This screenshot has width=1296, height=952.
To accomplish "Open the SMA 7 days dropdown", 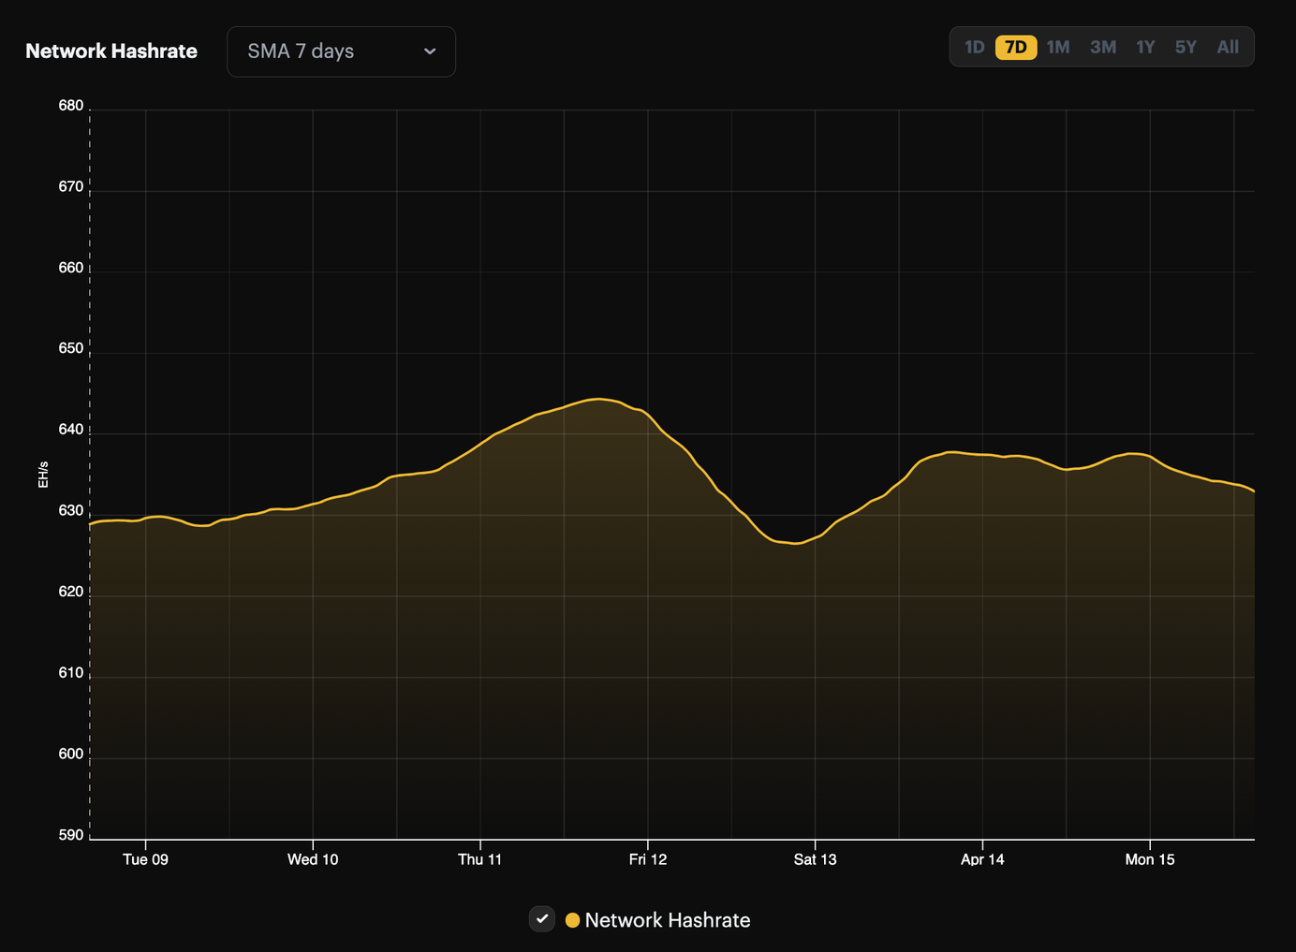I will tap(341, 51).
